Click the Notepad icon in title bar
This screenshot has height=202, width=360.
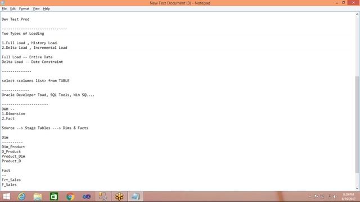click(x=2, y=3)
